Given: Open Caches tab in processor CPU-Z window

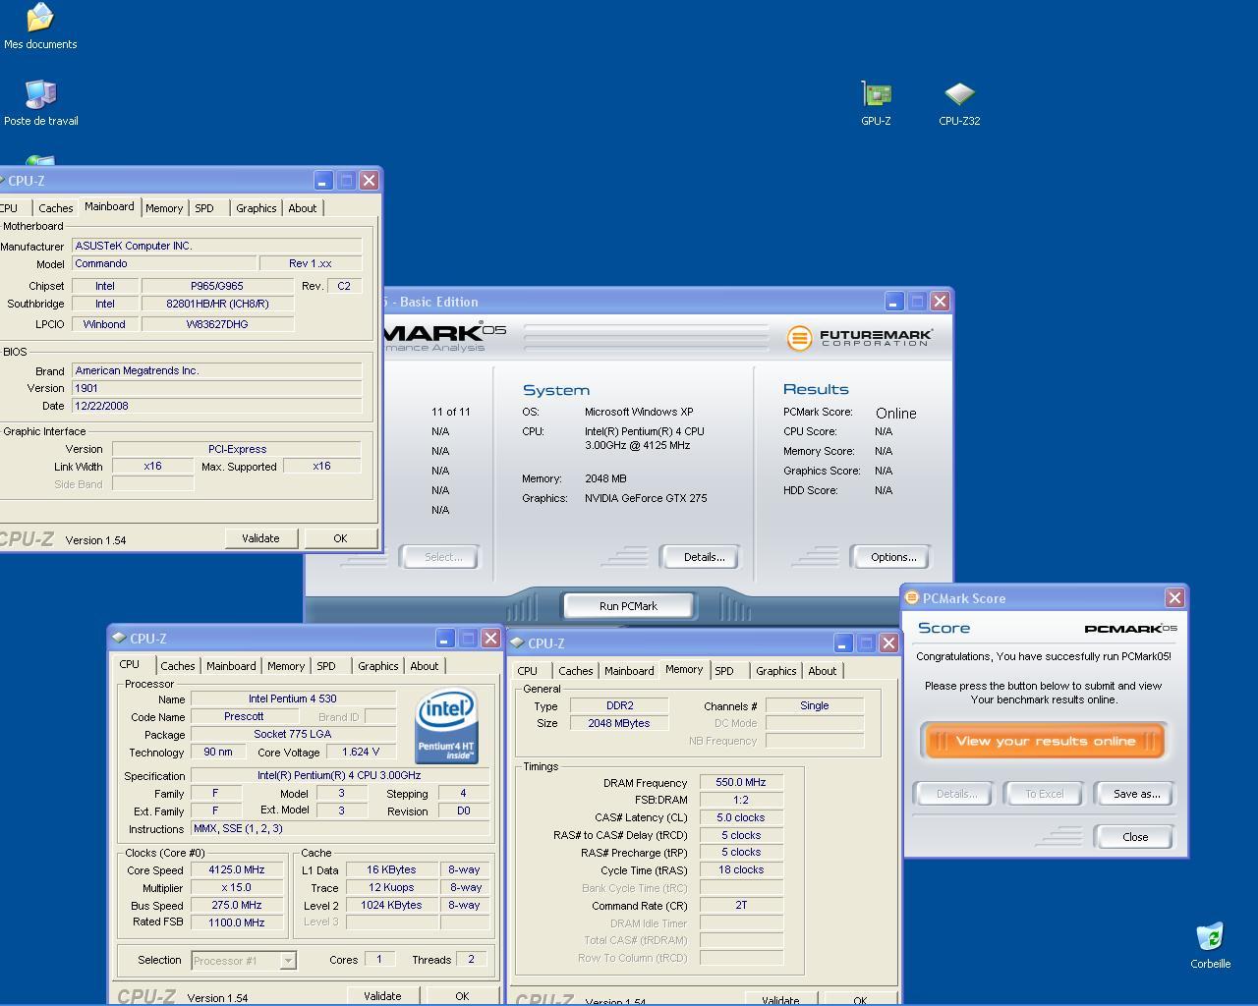Looking at the screenshot, I should pyautogui.click(x=178, y=666).
